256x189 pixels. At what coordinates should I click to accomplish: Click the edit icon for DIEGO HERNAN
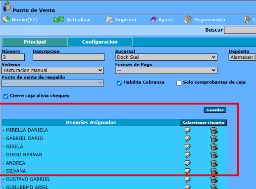(x=188, y=155)
